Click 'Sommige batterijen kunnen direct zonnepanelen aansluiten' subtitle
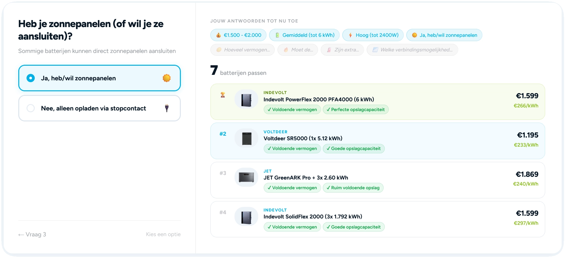This screenshot has width=565, height=258. pos(97,51)
